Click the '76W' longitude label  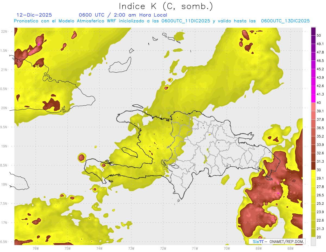click(x=36, y=248)
